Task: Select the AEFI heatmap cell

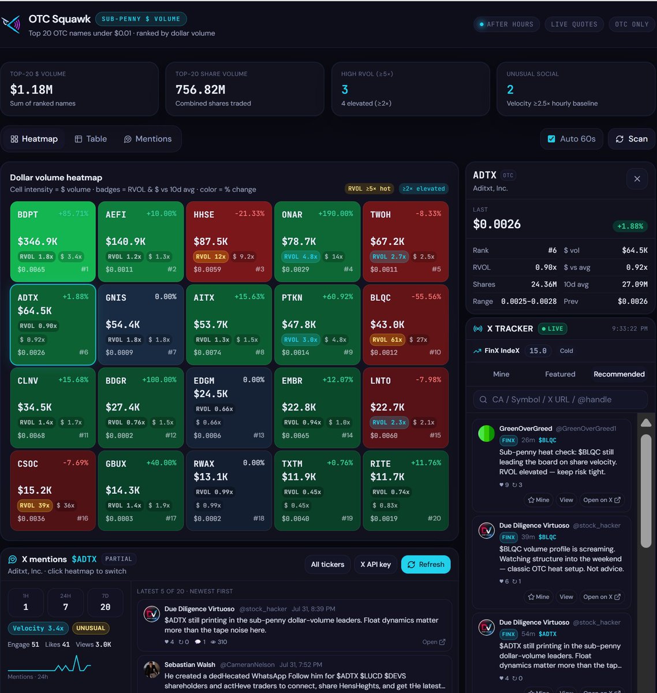Action: 141,241
